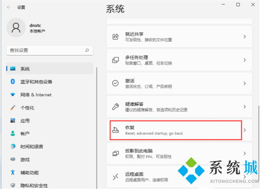Select 系统 in the sidebar
The image size is (261, 189).
click(50, 68)
